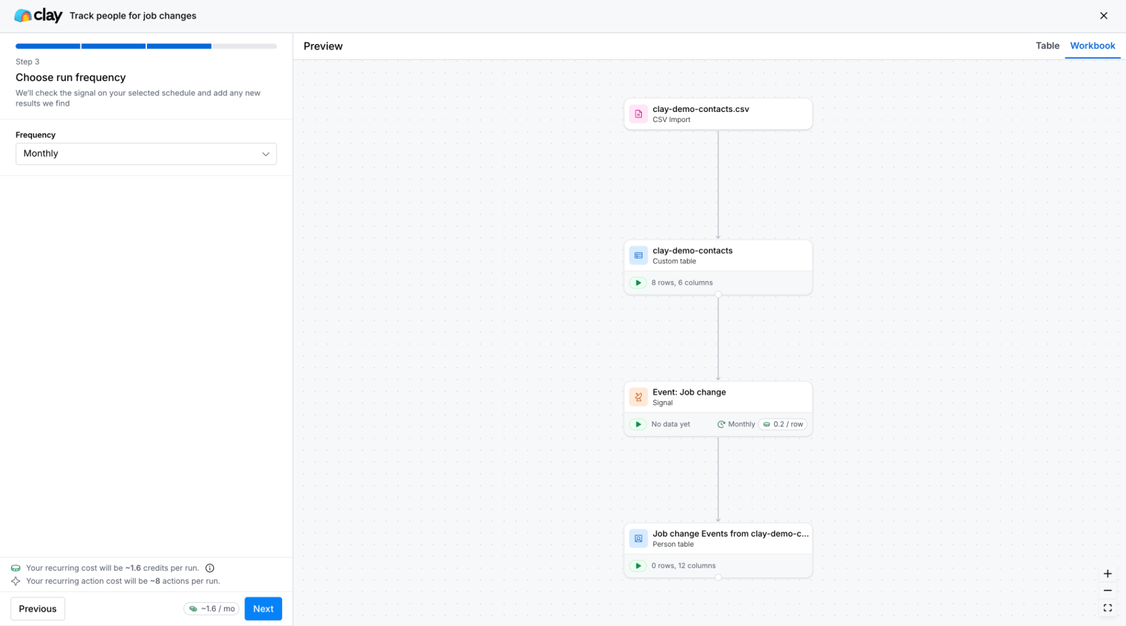Click the '8 rows, 6 columns' text

682,282
